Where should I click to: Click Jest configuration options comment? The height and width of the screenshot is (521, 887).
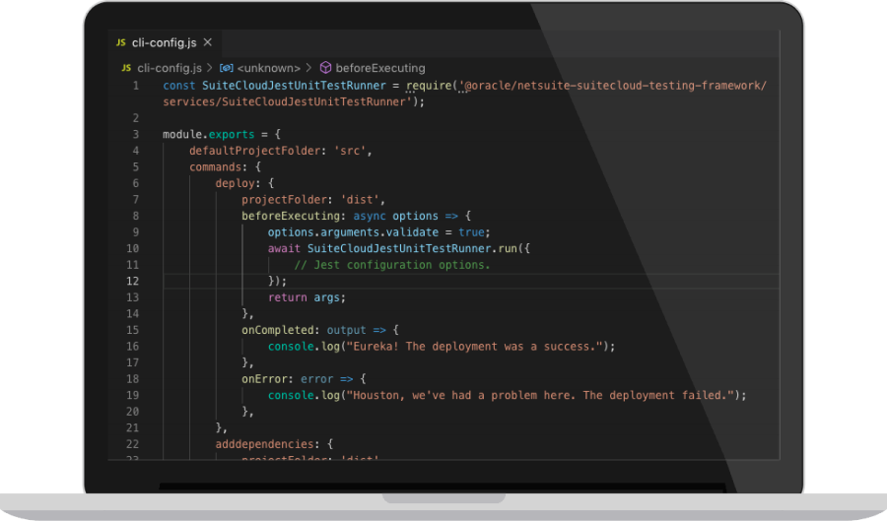[392, 265]
